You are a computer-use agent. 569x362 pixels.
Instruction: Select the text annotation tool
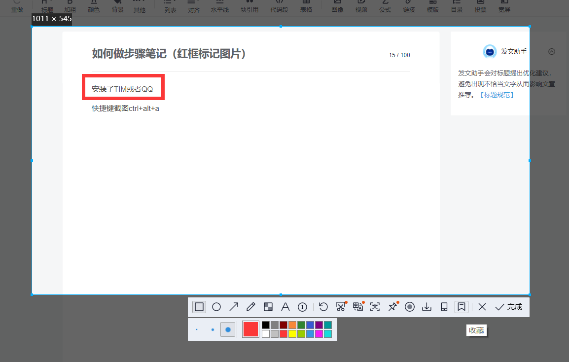click(285, 307)
